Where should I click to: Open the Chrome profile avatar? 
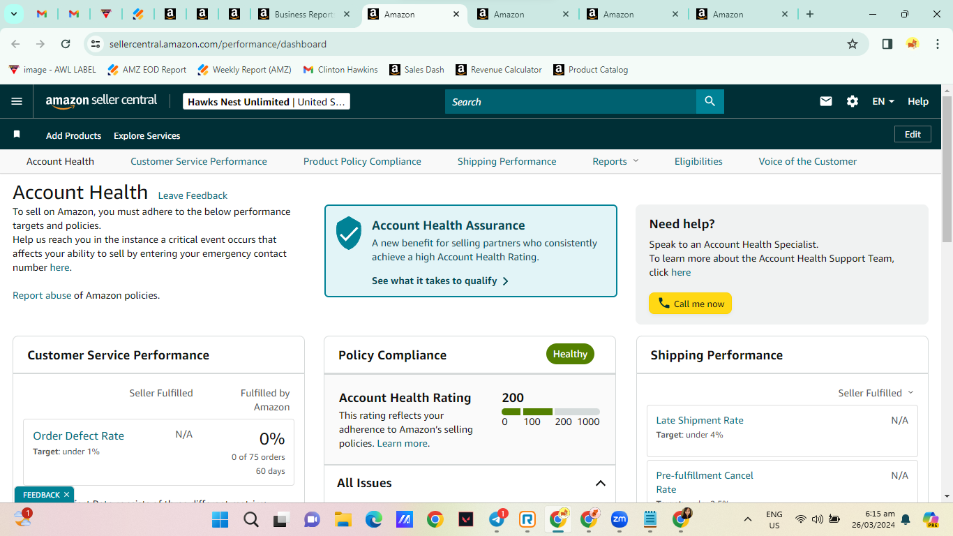tap(913, 44)
